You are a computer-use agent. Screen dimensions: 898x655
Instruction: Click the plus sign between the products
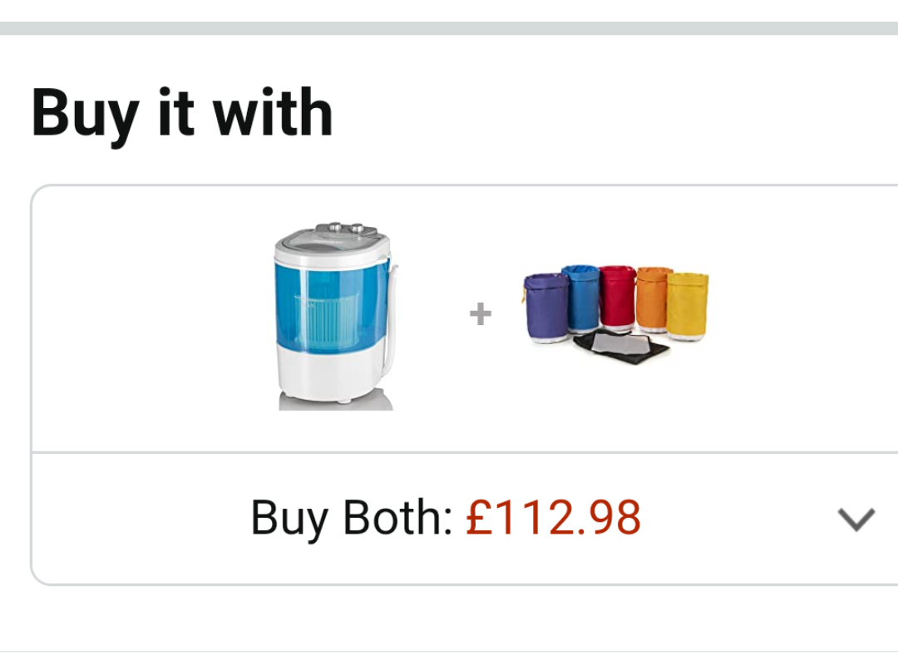480,314
